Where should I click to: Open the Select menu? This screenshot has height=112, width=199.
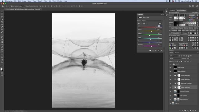40,1
